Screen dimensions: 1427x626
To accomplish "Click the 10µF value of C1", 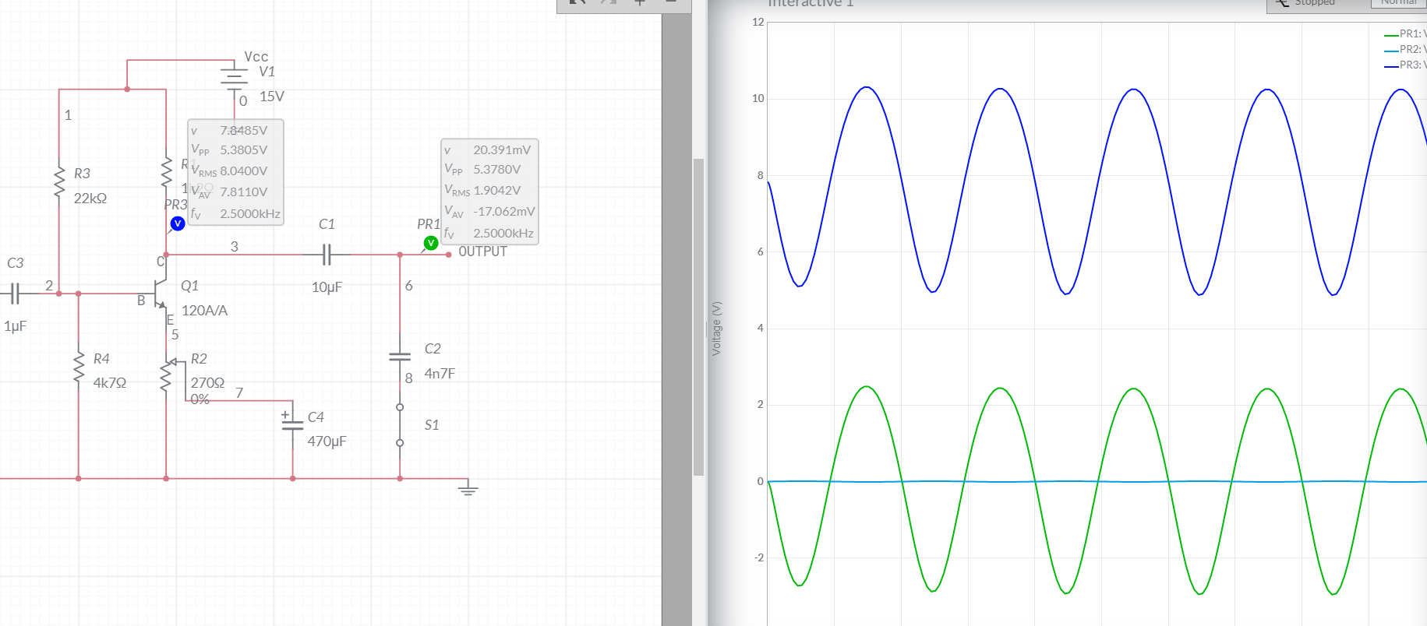I will pyautogui.click(x=327, y=287).
